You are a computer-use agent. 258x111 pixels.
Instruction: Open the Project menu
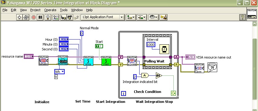click(35, 10)
